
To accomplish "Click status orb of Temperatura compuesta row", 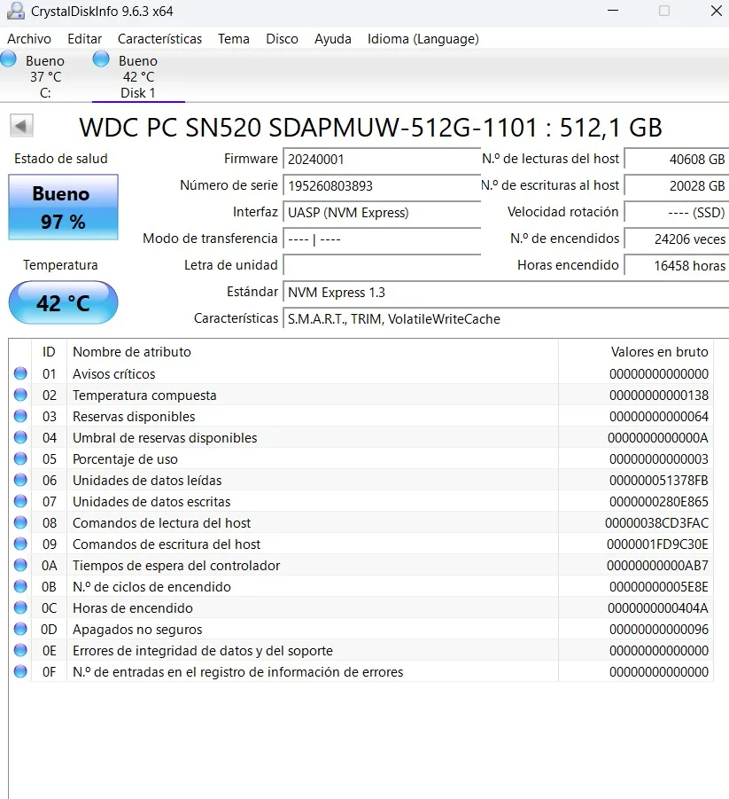I will click(20, 395).
